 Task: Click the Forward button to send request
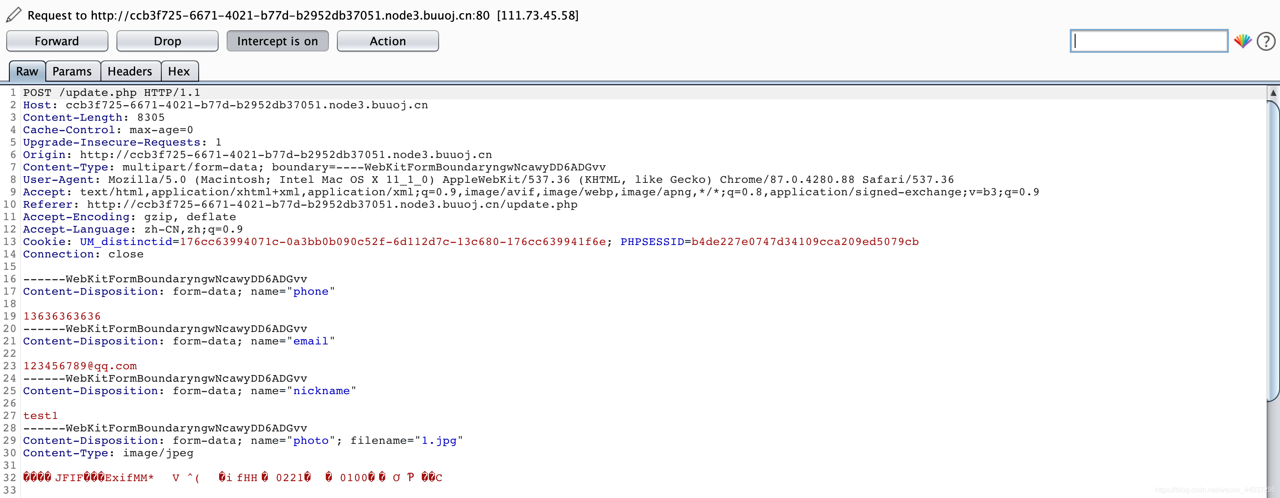click(57, 41)
